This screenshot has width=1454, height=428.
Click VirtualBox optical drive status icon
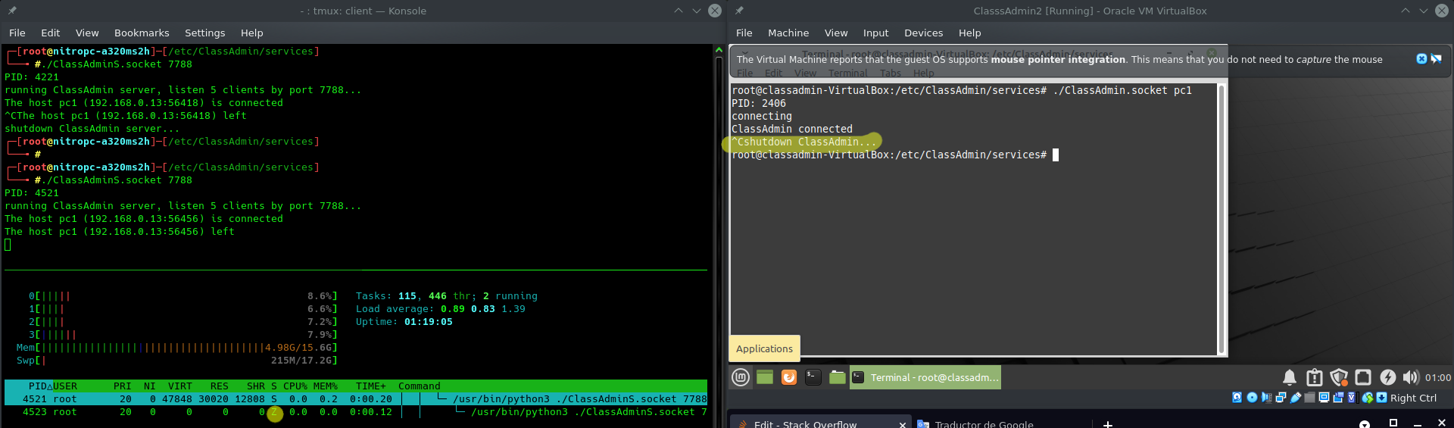click(1252, 398)
